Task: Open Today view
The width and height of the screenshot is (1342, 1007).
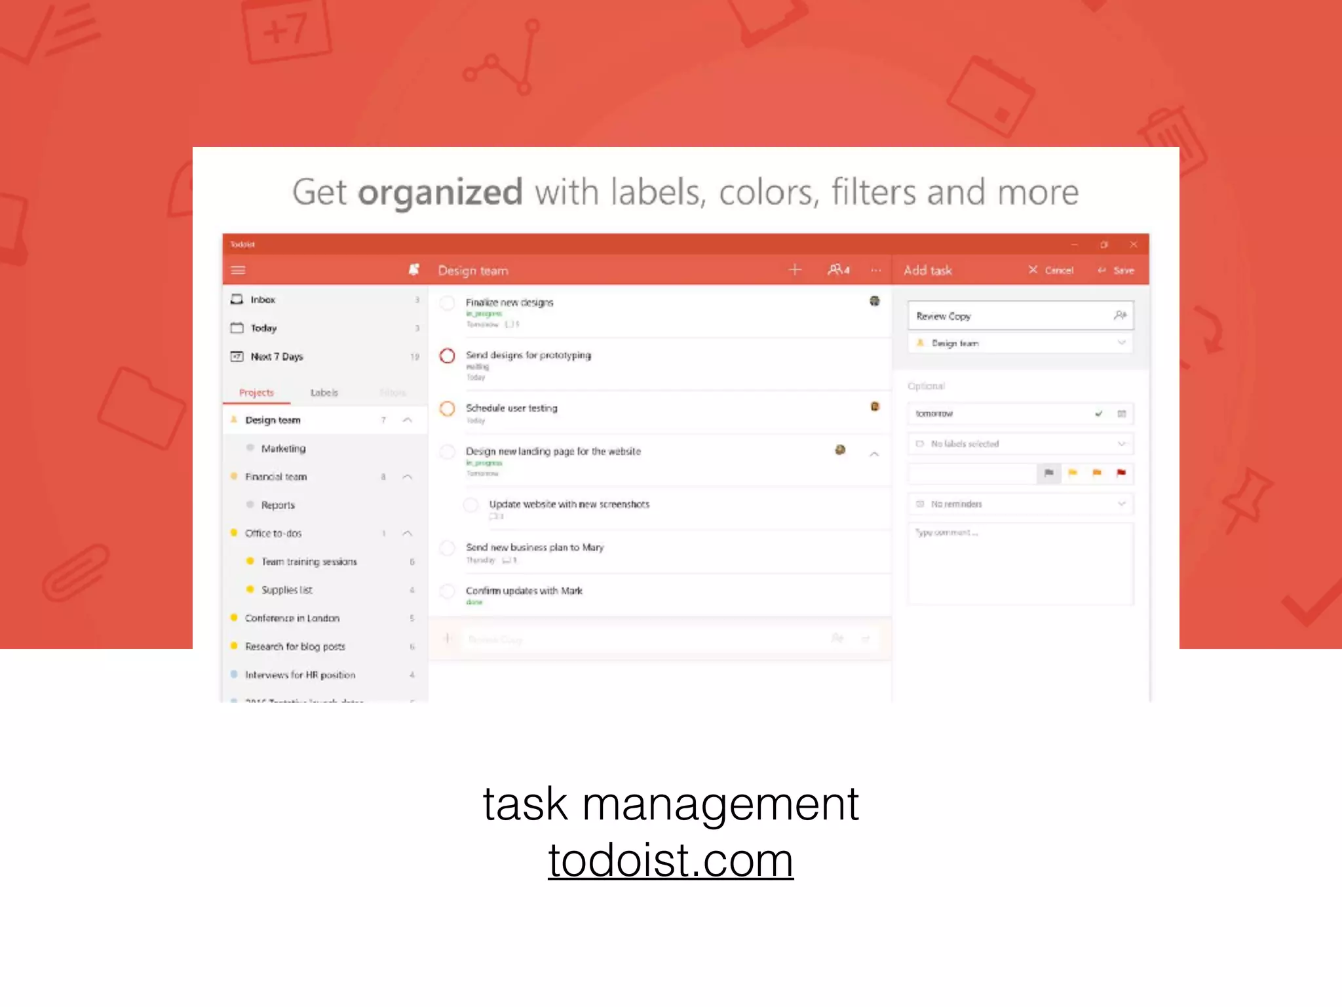Action: tap(325, 328)
